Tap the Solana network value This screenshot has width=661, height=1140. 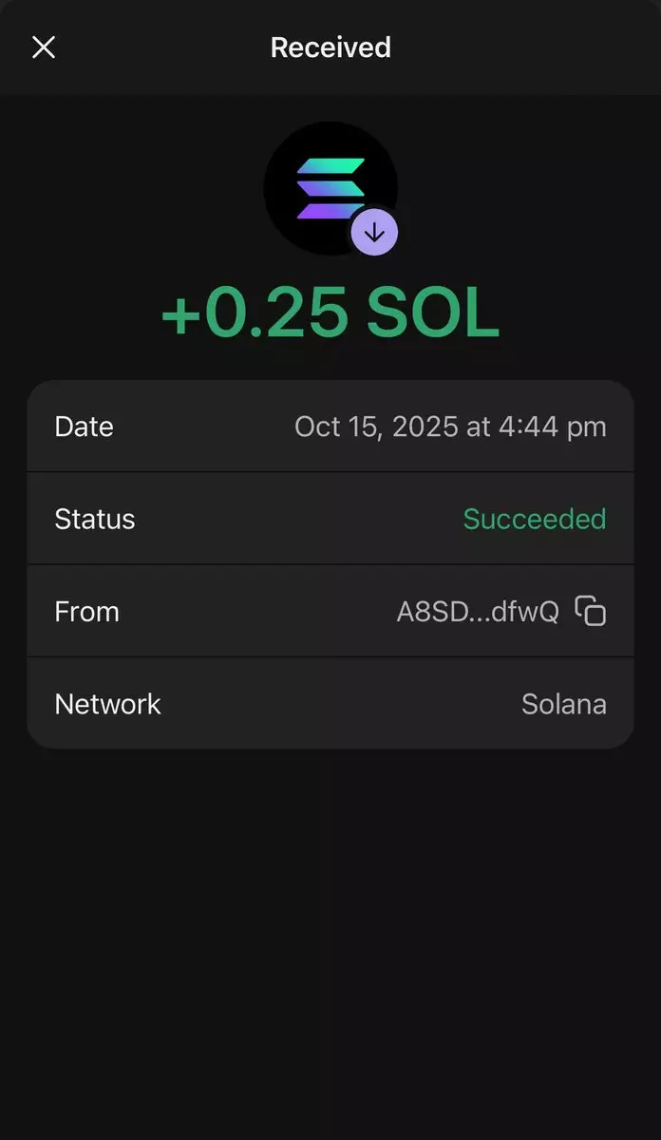click(563, 704)
